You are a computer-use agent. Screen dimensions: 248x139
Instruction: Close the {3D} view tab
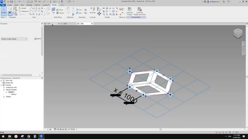coord(92,24)
